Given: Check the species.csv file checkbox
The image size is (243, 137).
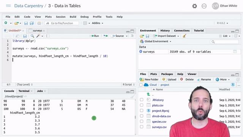Looking at the screenshot, I should pyautogui.click(x=142, y=121).
